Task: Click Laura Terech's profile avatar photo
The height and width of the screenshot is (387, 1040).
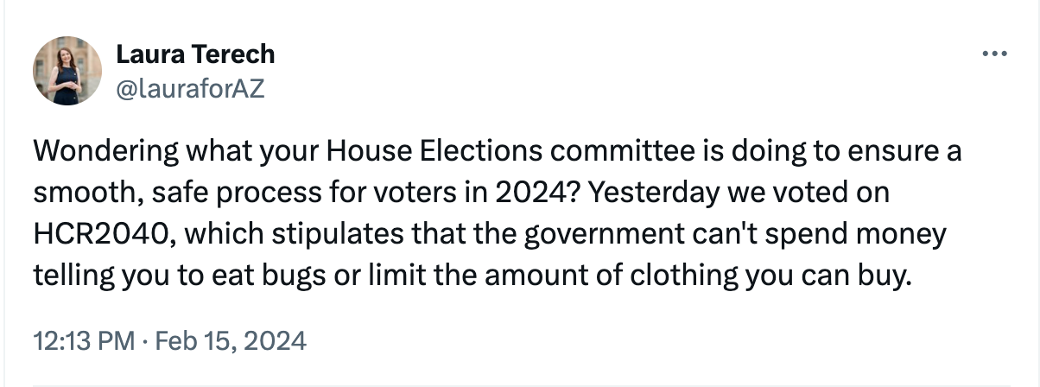Action: pos(67,71)
